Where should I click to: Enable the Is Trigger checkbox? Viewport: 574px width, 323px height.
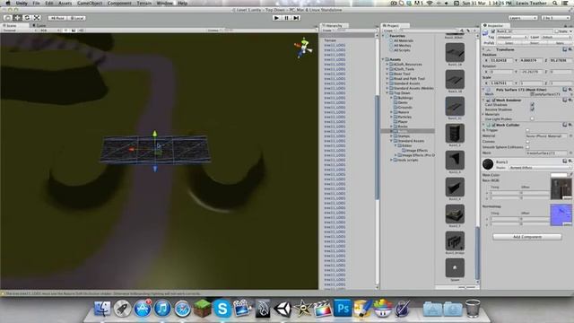(x=527, y=130)
